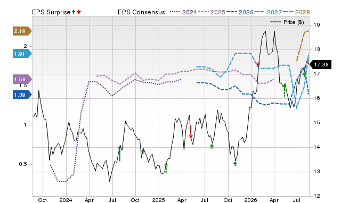
Task: Click the red dotted surprise arrow after April 2025
Action: (191, 132)
